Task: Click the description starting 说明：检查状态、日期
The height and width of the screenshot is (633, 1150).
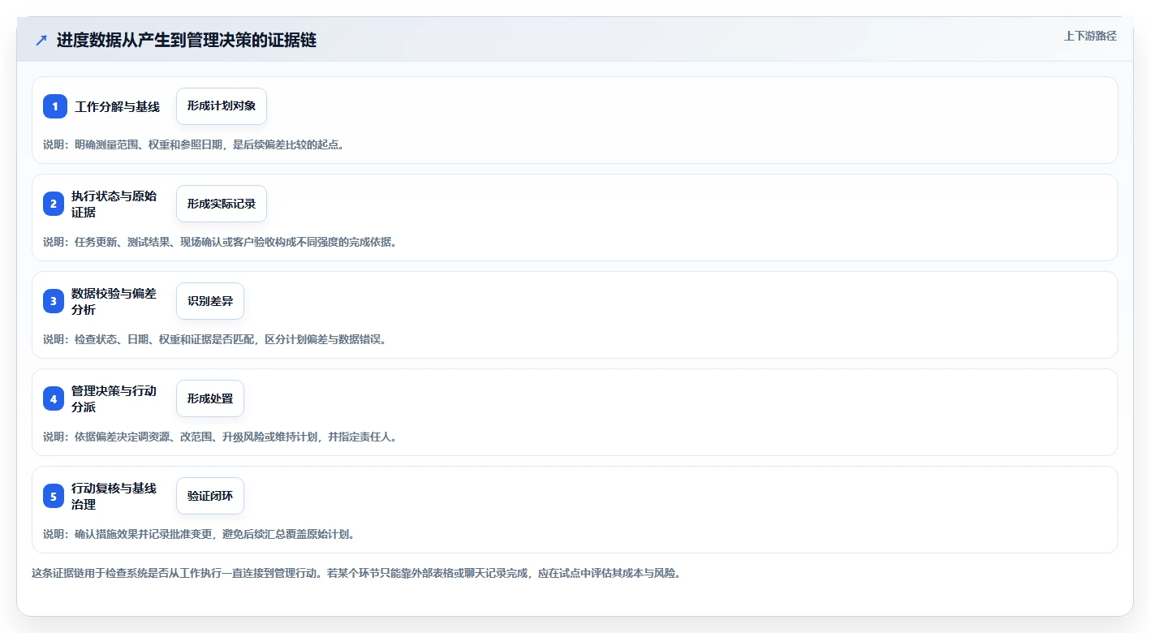Action: tap(215, 339)
